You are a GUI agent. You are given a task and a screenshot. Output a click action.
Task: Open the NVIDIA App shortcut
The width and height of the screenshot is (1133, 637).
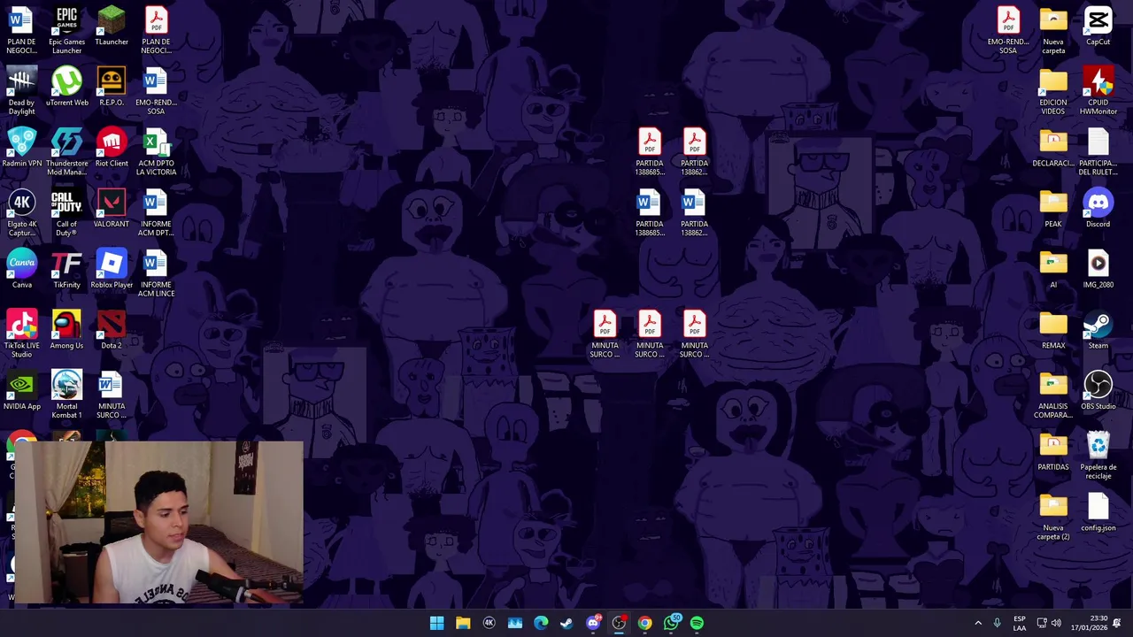pos(21,391)
